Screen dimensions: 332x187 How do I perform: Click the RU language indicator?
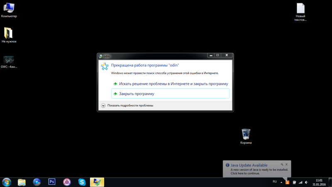point(275,182)
